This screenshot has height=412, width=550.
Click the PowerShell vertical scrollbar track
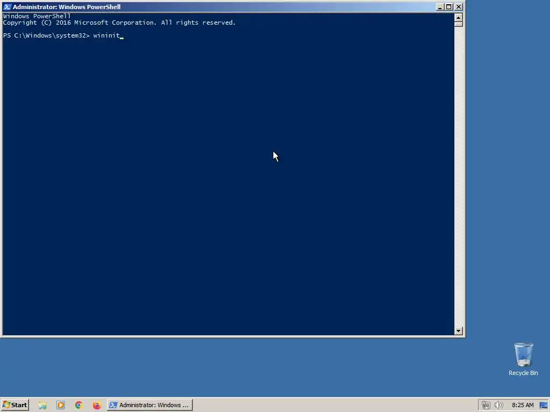pos(459,175)
